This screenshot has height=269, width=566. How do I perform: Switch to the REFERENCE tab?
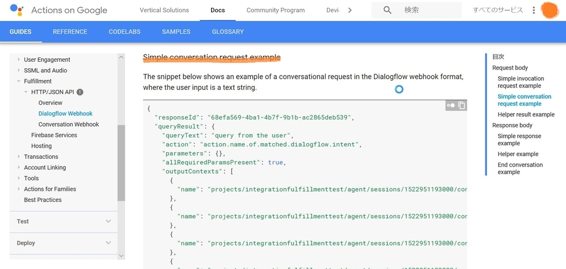click(70, 31)
